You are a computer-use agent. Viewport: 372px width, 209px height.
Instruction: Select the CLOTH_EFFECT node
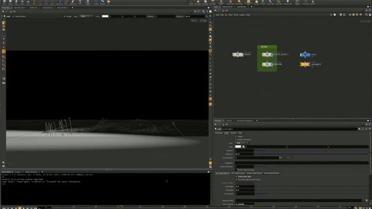[267, 55]
